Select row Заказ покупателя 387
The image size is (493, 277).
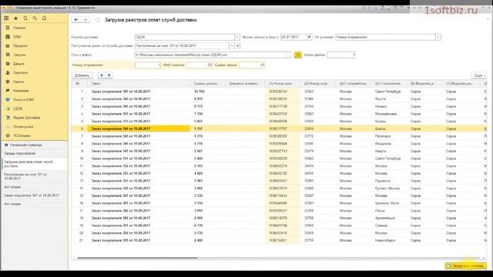279,92
